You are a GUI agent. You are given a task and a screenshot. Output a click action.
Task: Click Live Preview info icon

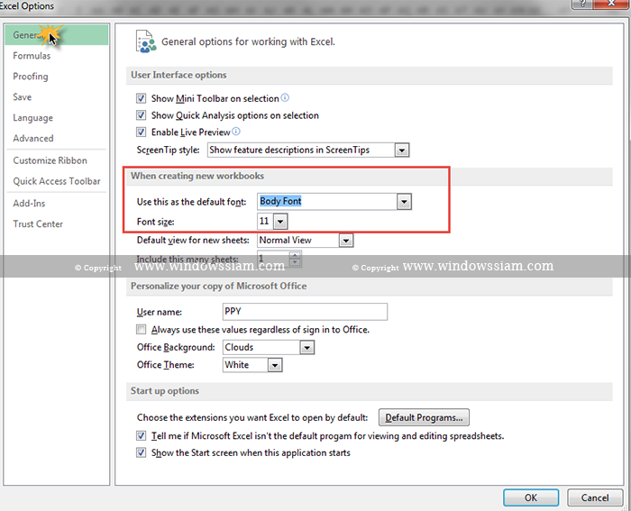(x=236, y=132)
